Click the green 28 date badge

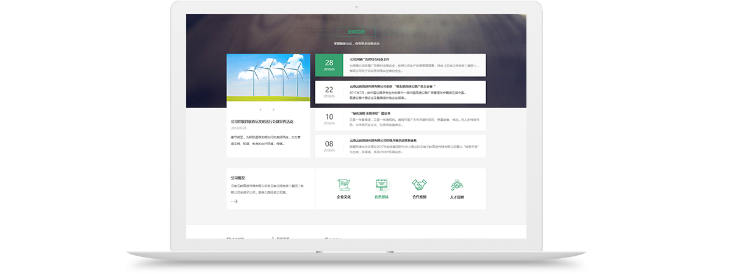point(329,65)
